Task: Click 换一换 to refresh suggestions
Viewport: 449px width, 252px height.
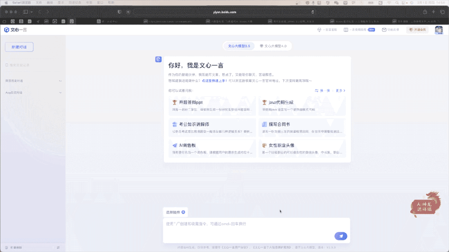Action: click(322, 91)
